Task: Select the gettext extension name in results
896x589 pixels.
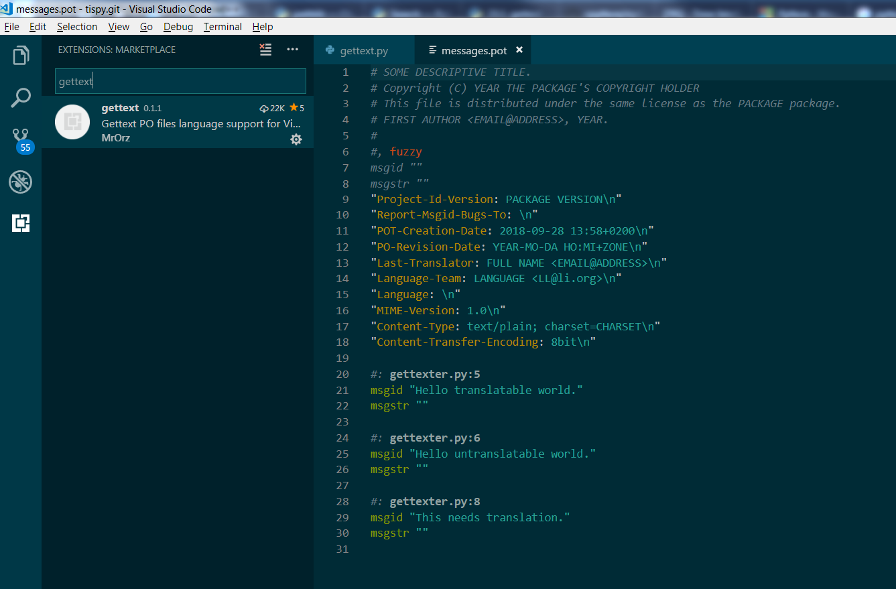Action: click(120, 108)
